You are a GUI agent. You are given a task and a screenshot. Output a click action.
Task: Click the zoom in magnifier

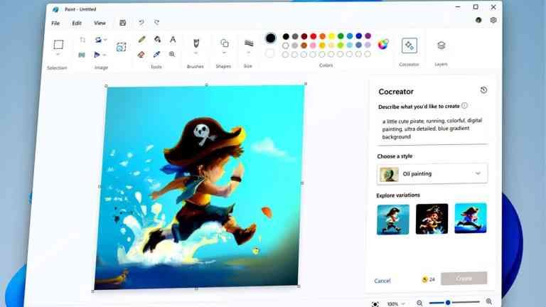[x=489, y=302]
